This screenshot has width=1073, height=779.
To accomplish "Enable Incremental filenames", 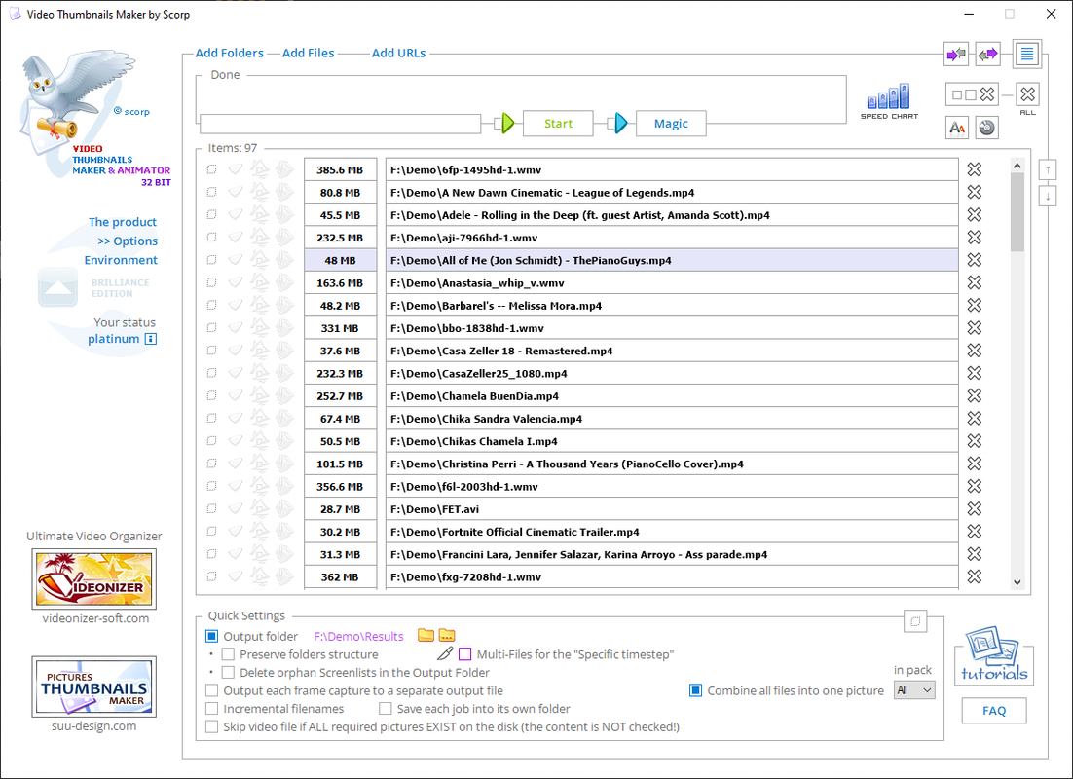I will click(x=212, y=709).
